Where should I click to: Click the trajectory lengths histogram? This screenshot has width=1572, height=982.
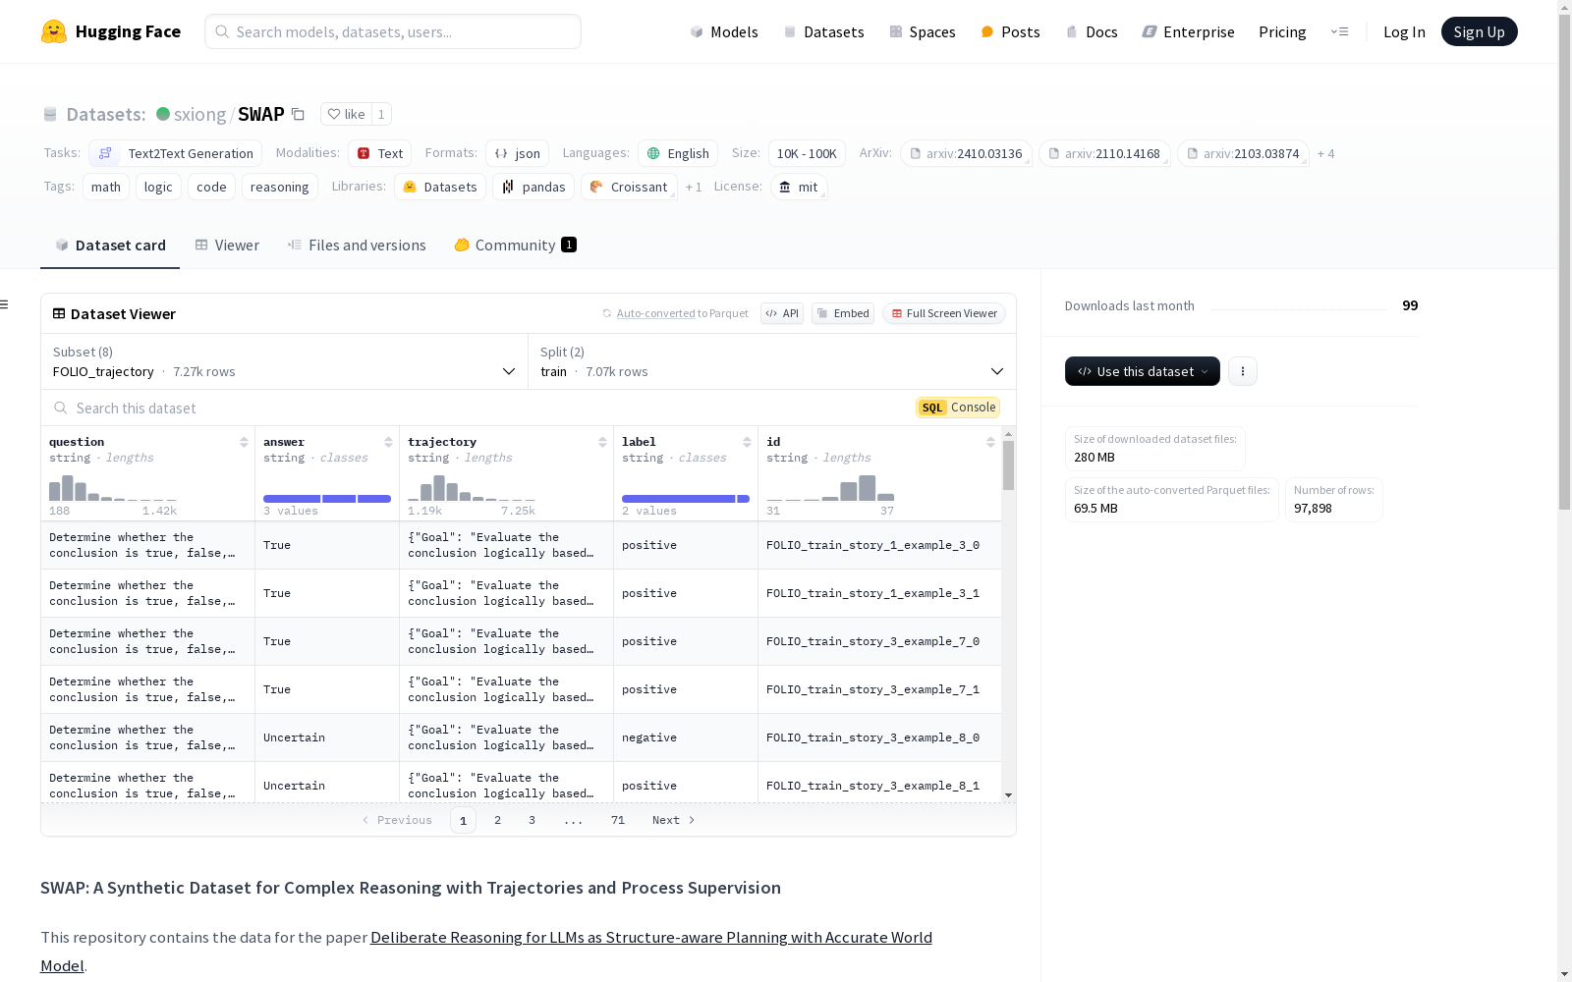coord(472,488)
